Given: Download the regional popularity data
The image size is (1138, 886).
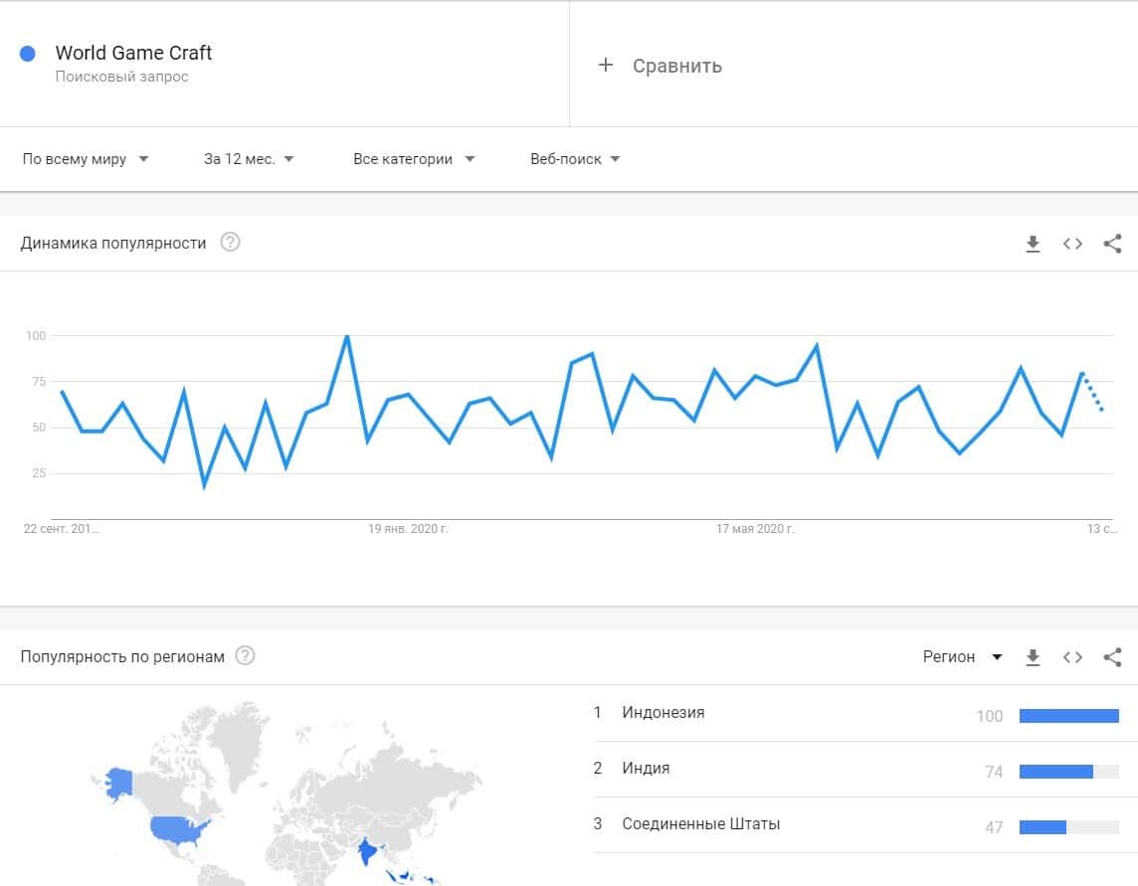Looking at the screenshot, I should tap(1033, 657).
